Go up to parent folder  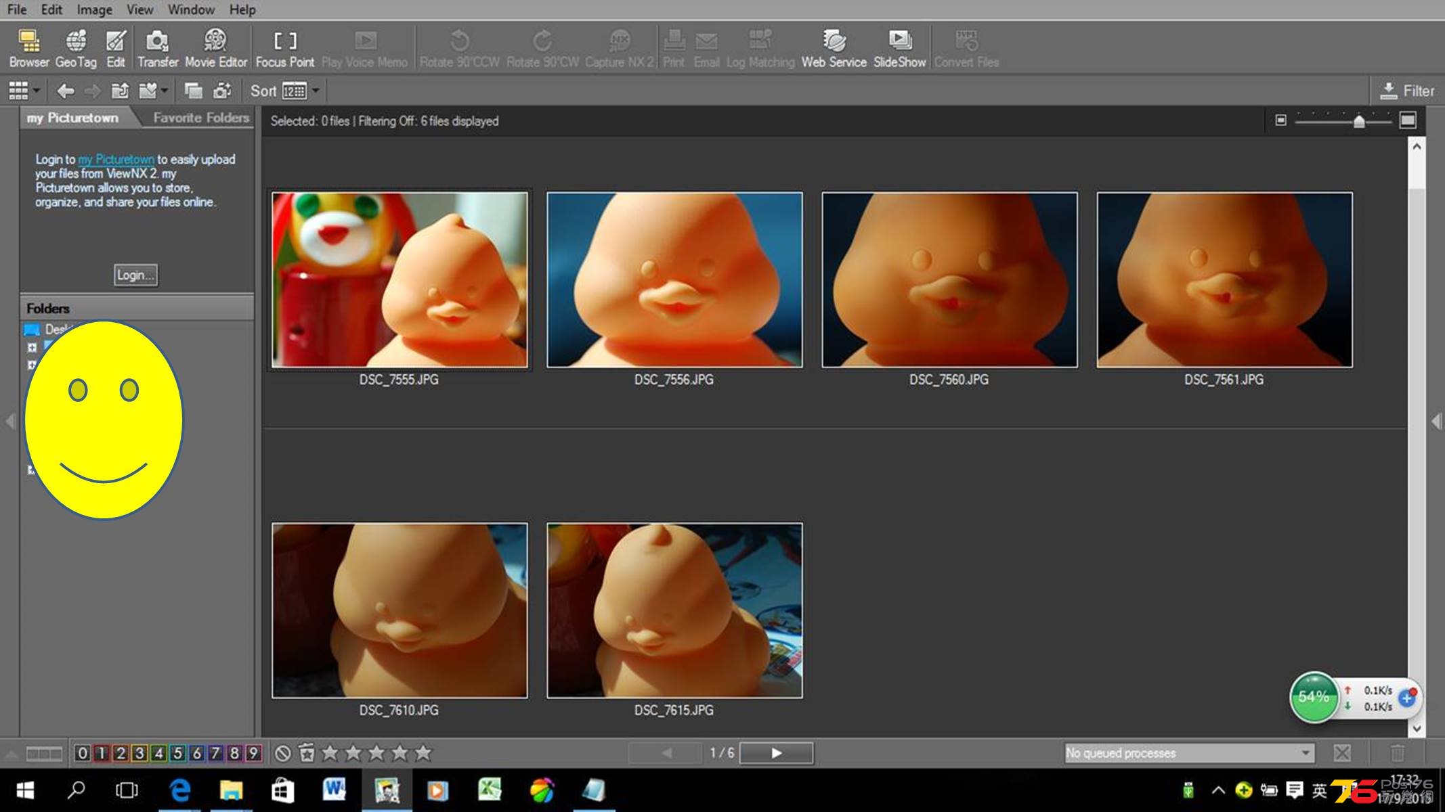(x=120, y=91)
